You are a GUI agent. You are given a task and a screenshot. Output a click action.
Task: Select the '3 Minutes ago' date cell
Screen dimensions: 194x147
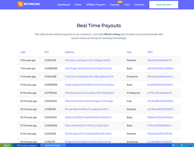click(x=28, y=60)
